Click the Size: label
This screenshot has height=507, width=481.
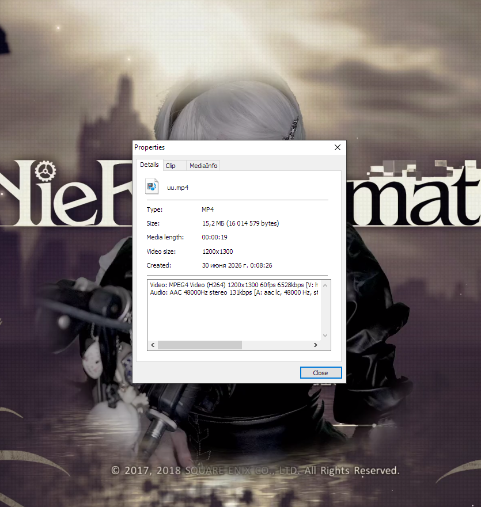point(153,223)
